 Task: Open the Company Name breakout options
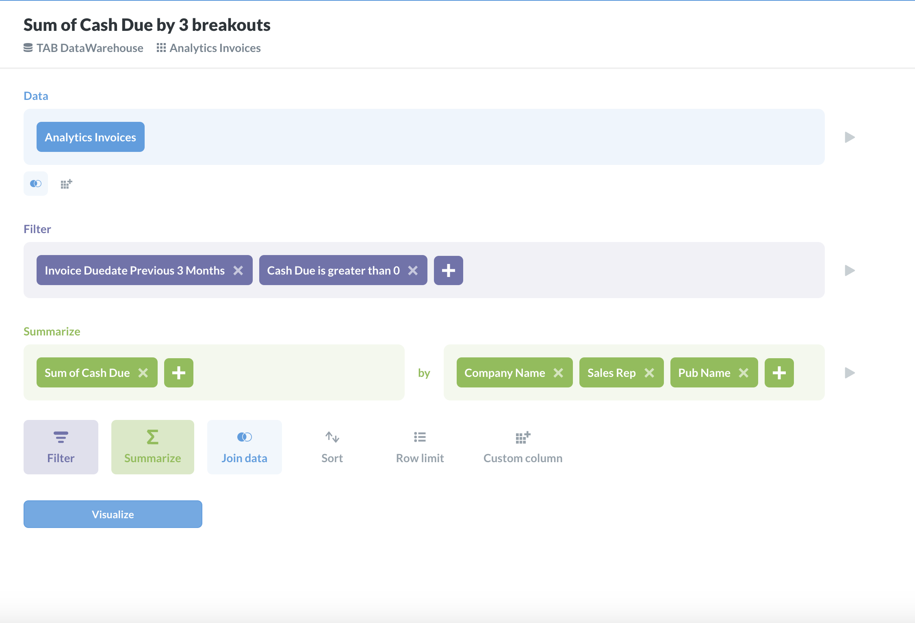[x=505, y=372]
